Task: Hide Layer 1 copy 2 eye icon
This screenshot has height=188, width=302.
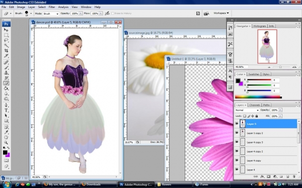Action: tap(237, 133)
